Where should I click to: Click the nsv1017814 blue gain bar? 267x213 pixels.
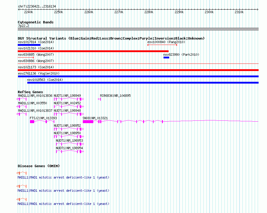[x=29, y=45]
